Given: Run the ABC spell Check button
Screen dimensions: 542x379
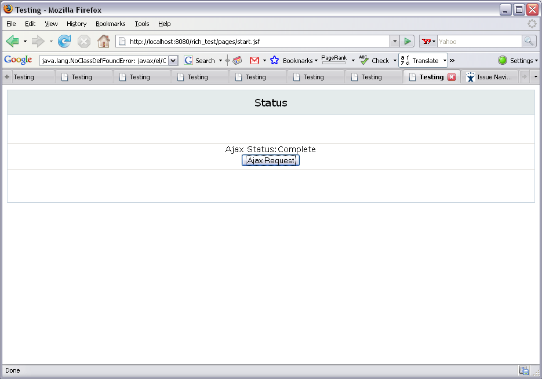Looking at the screenshot, I should pyautogui.click(x=374, y=60).
